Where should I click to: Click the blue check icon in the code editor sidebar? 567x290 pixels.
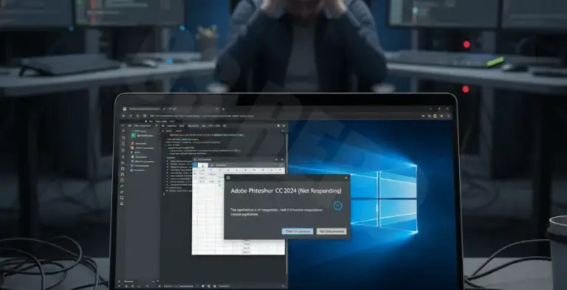(132, 152)
